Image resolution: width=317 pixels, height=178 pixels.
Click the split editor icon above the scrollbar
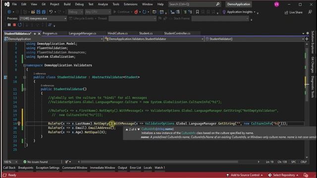click(x=307, y=39)
